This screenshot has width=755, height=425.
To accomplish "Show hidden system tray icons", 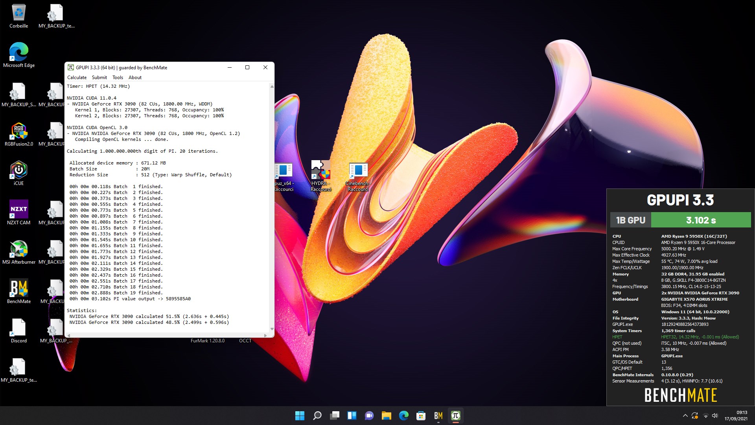I will pyautogui.click(x=685, y=416).
